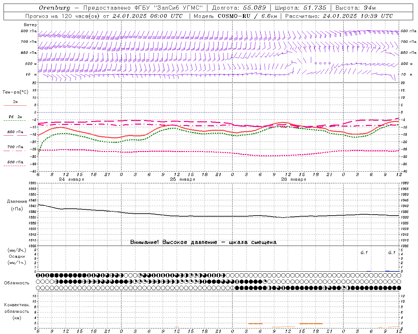Click the 'Осадки' precipitation label
This screenshot has height=334, width=418.
coord(17,256)
